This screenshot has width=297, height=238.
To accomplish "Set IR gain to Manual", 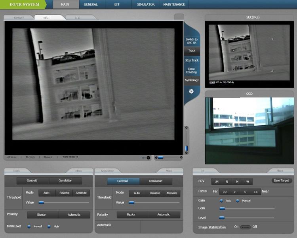I will [238, 201].
